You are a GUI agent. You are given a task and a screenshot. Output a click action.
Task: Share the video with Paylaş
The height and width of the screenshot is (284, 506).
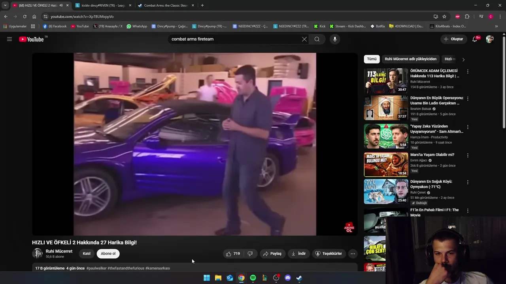272,254
